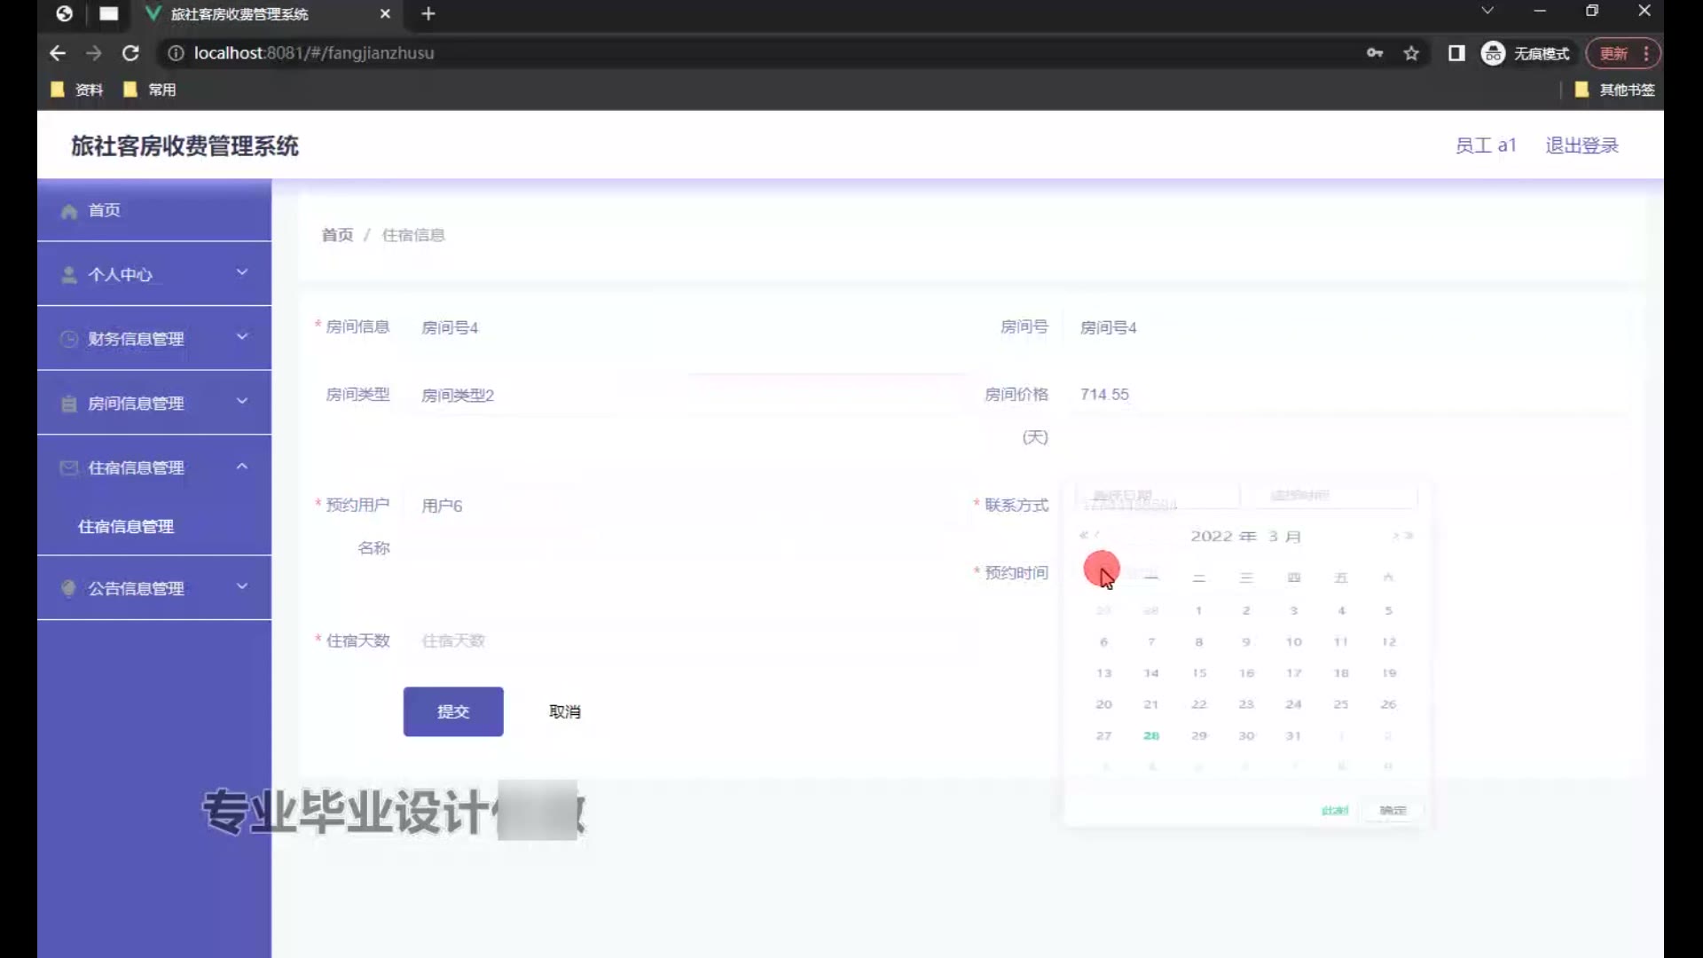The height and width of the screenshot is (958, 1703).
Task: Click the home icon beside 首页
Action: click(69, 211)
